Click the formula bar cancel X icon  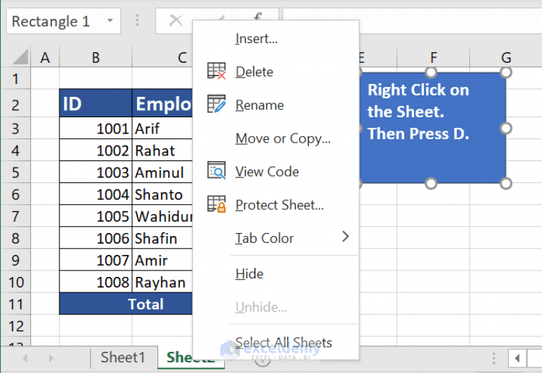176,21
